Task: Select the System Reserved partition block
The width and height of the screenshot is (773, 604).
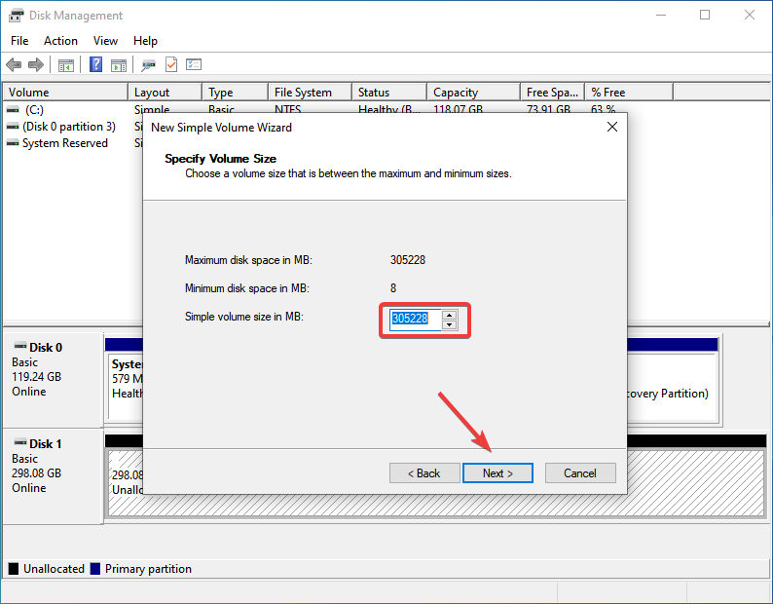Action: click(x=126, y=388)
